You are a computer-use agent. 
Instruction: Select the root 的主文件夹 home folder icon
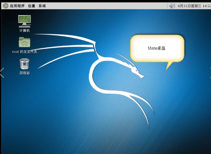pyautogui.click(x=25, y=45)
